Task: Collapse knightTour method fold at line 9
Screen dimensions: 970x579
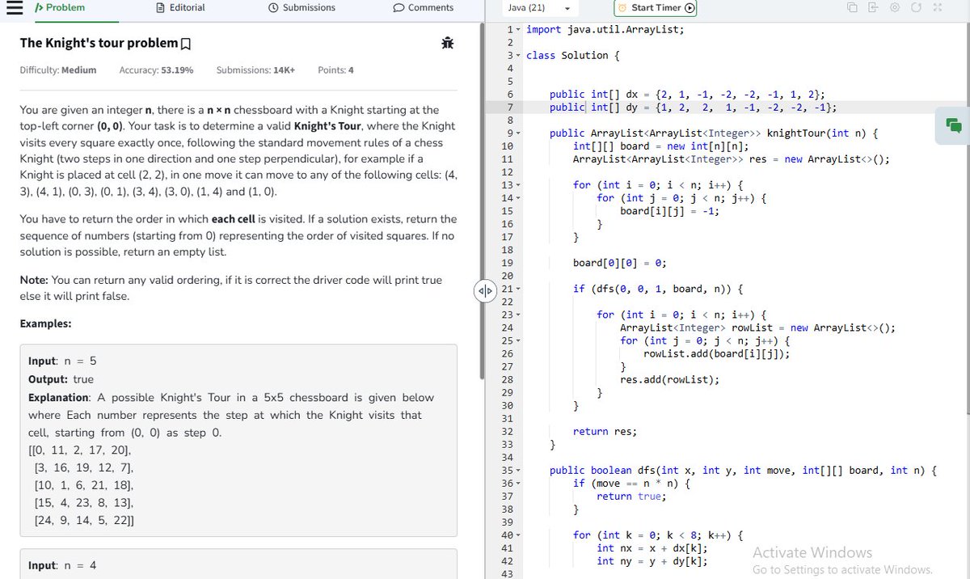Action: 517,133
